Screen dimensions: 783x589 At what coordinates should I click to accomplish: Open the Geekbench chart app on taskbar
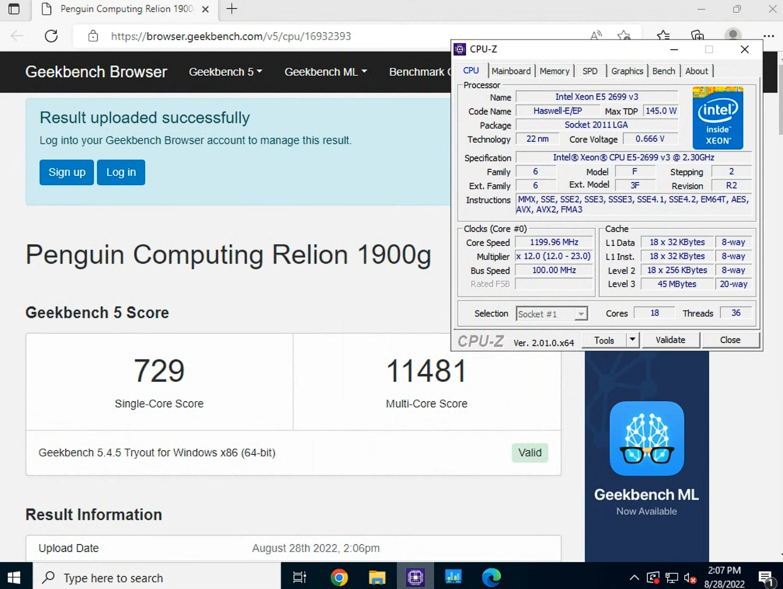(x=453, y=577)
